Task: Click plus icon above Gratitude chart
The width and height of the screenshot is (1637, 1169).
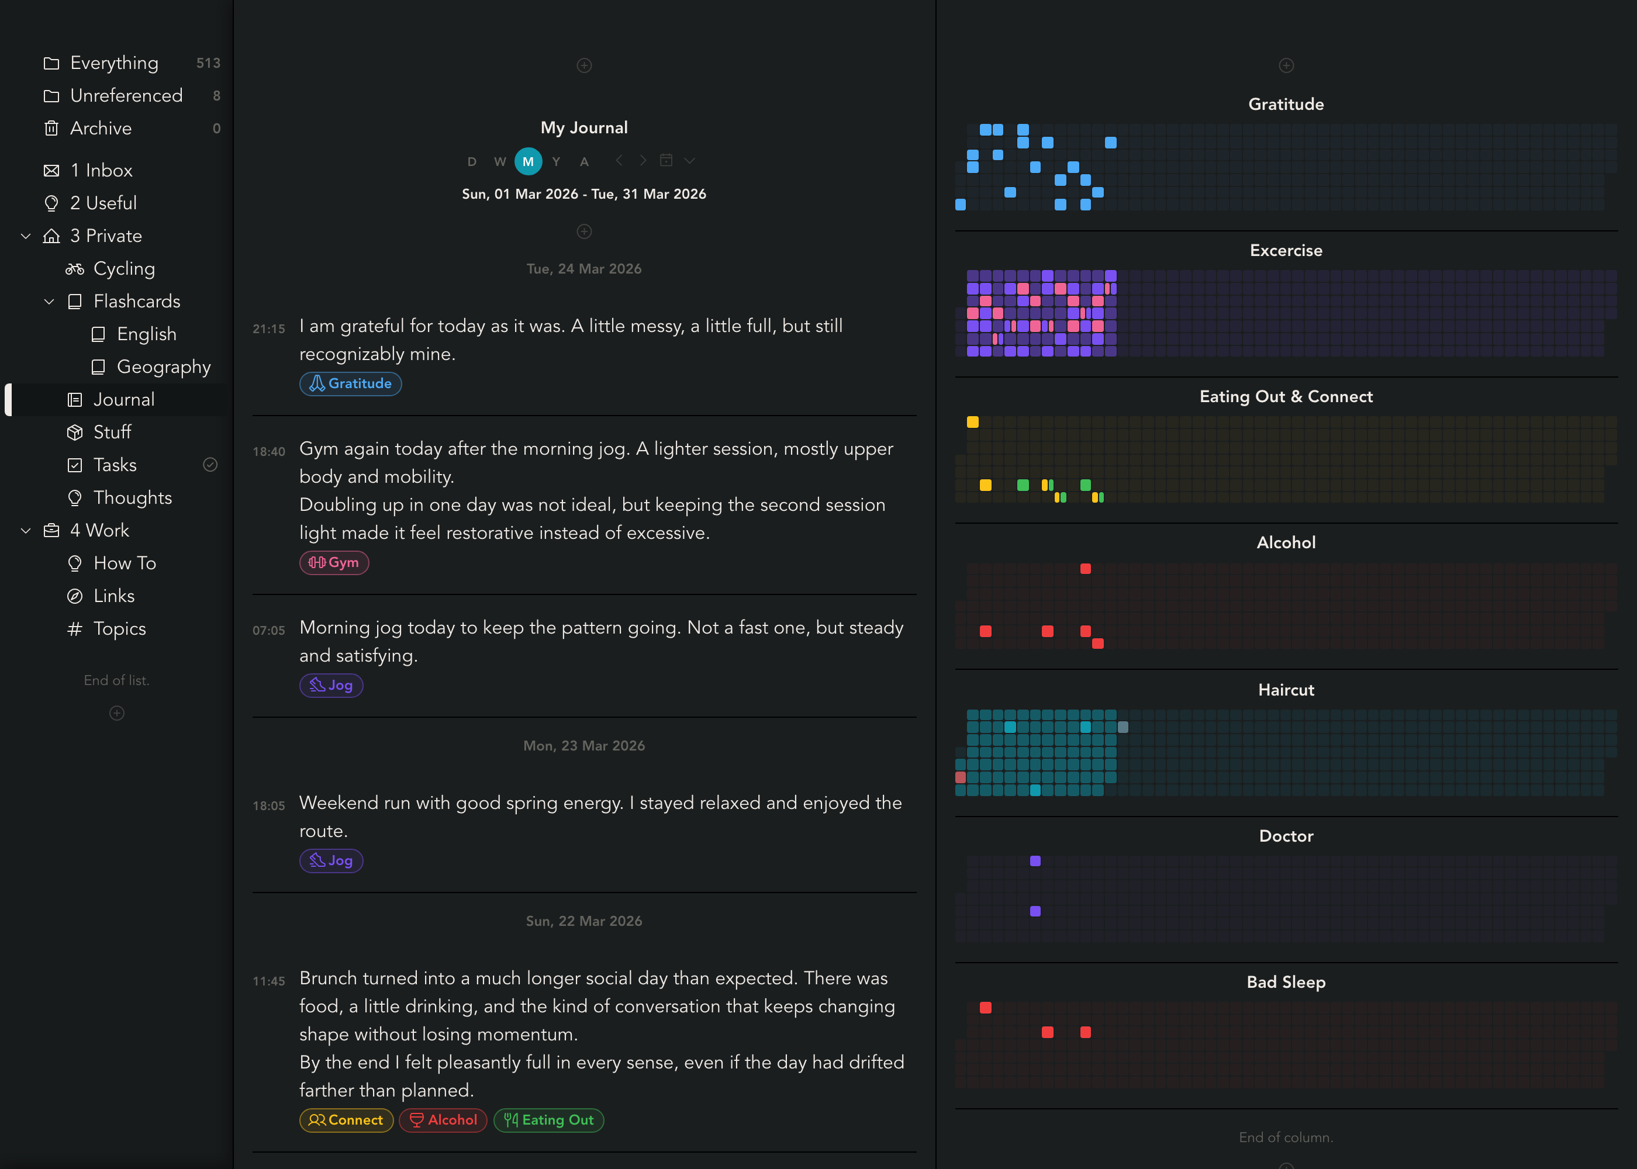Action: tap(1286, 65)
